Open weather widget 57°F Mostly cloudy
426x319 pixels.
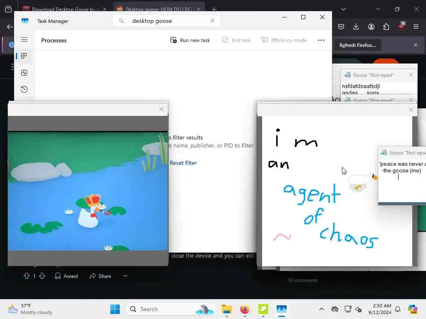coord(30,309)
